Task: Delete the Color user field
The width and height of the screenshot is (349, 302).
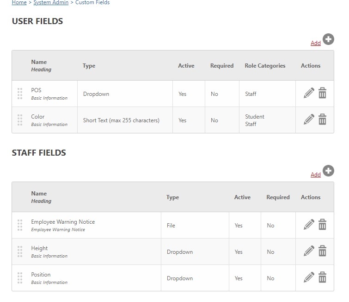Action: pyautogui.click(x=322, y=119)
